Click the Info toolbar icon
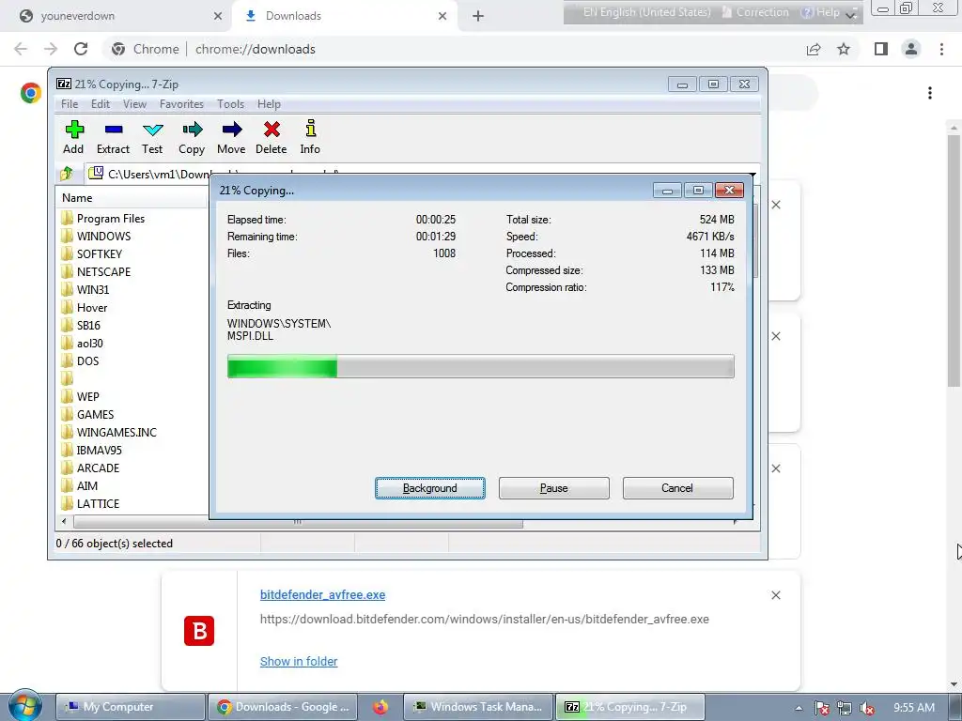 310,137
